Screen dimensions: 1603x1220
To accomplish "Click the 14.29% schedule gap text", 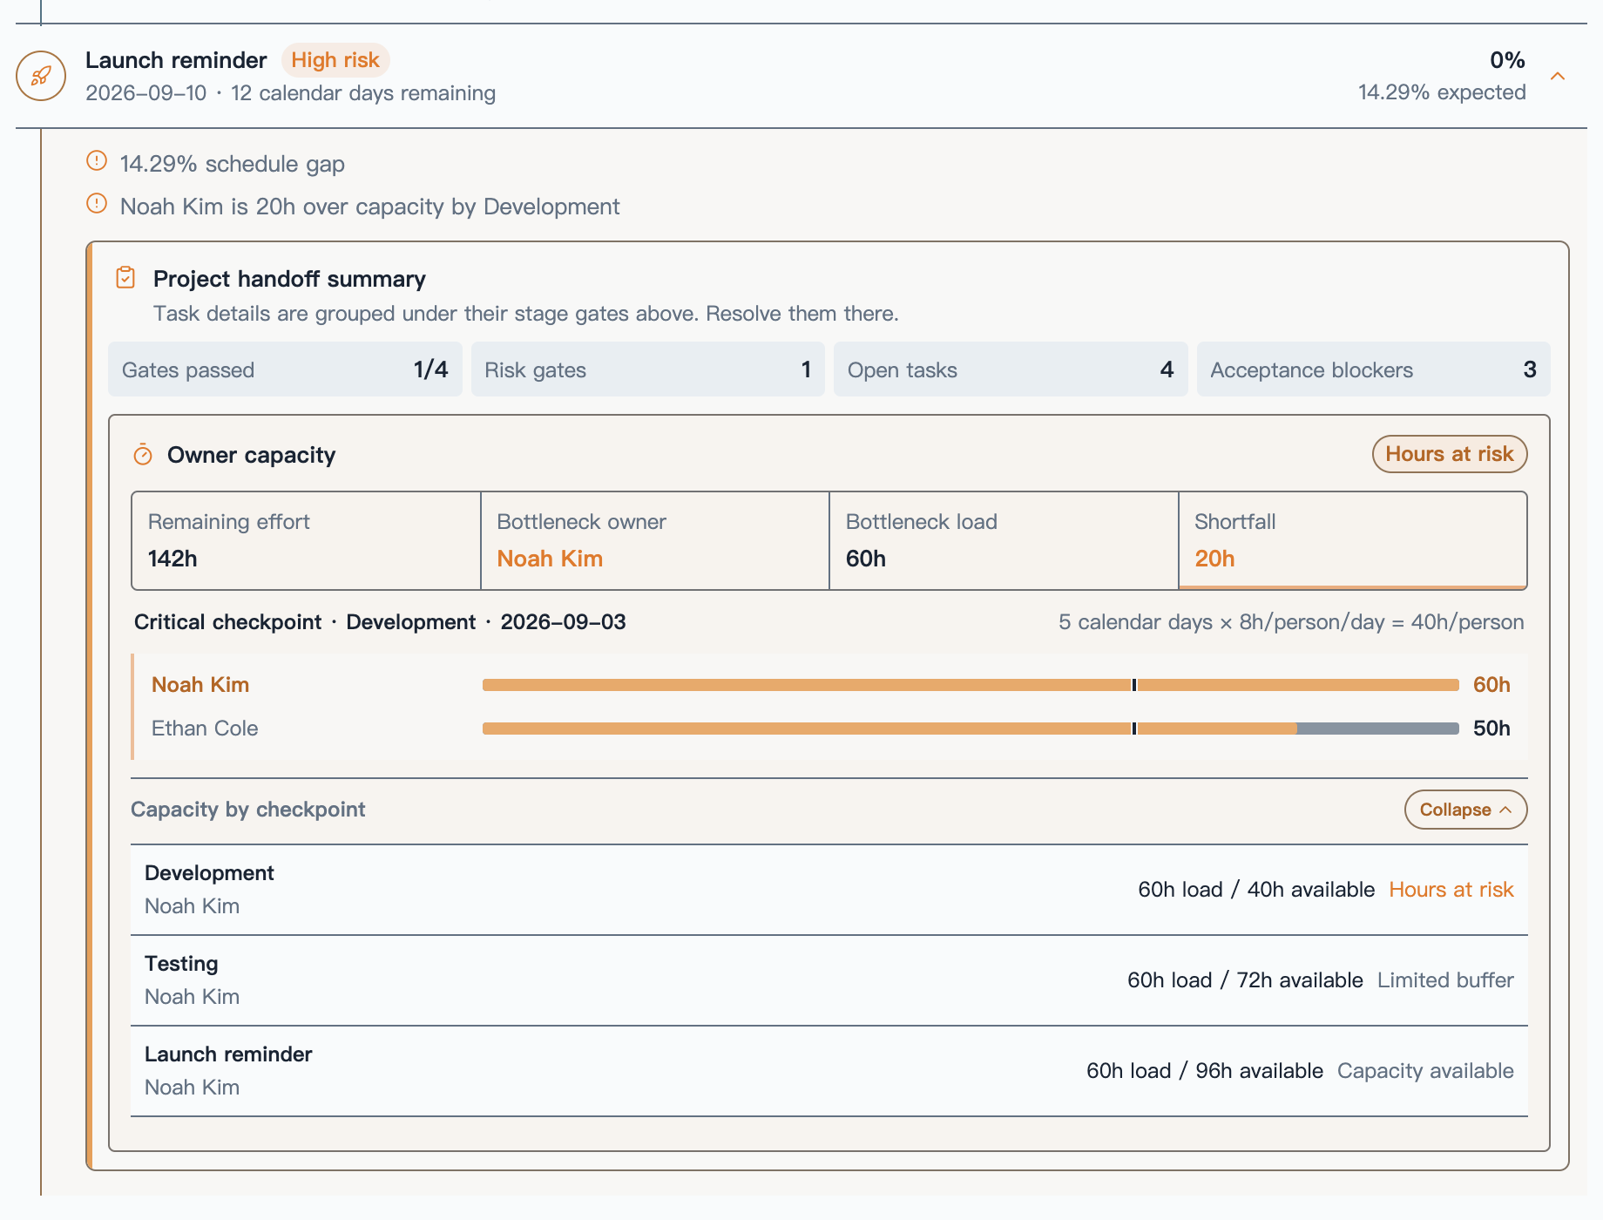I will pyautogui.click(x=233, y=164).
